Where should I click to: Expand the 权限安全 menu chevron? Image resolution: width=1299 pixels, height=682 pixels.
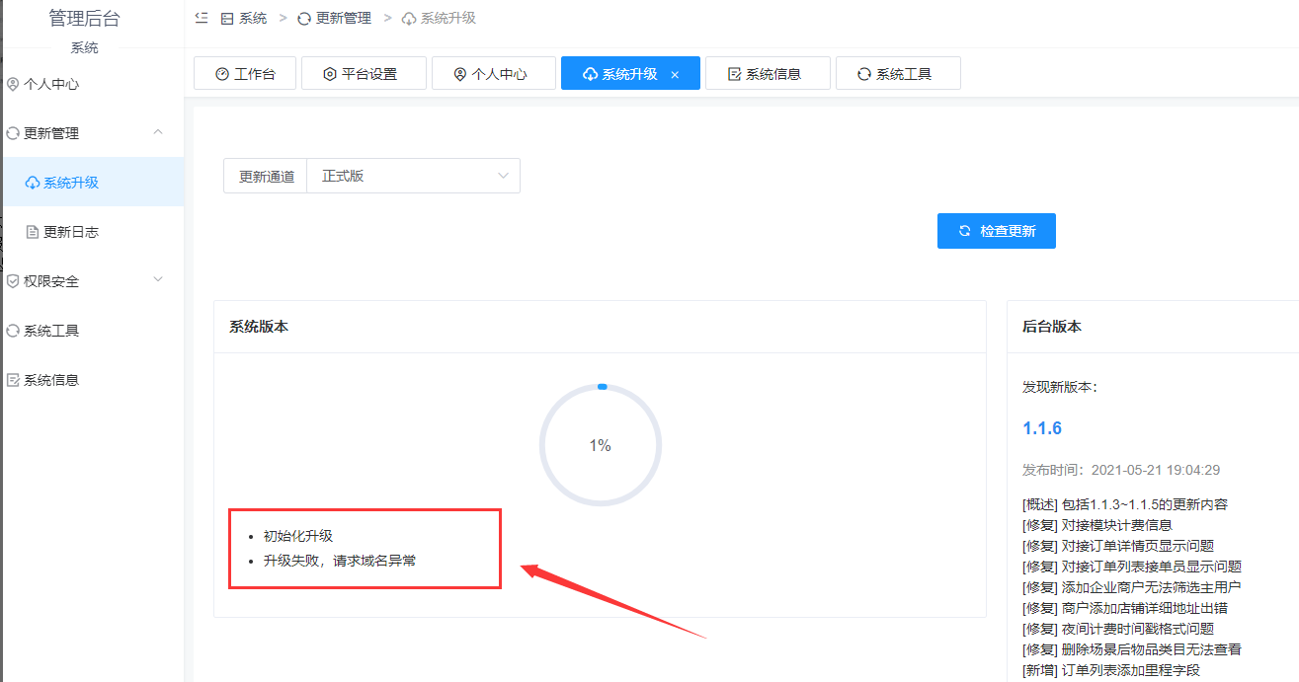pyautogui.click(x=158, y=280)
